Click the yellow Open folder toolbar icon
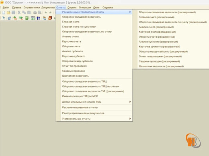This screenshot has width=209, height=156. point(8,12)
